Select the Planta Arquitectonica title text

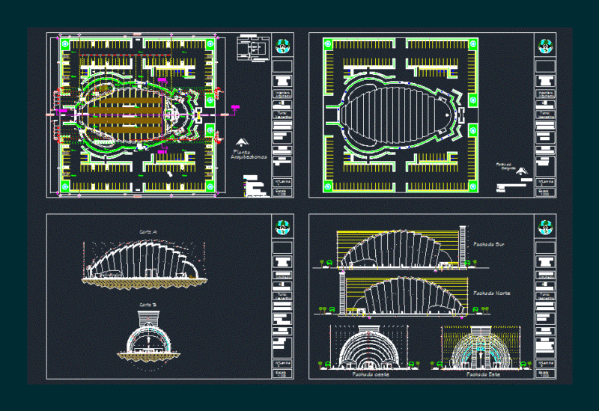coord(249,154)
